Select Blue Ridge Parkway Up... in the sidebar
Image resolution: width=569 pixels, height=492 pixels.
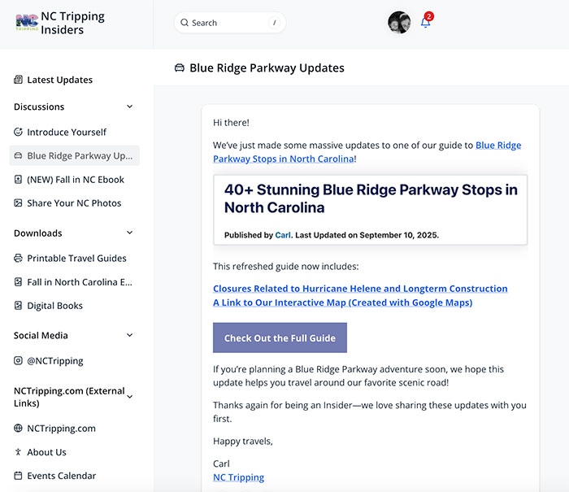pyautogui.click(x=75, y=155)
